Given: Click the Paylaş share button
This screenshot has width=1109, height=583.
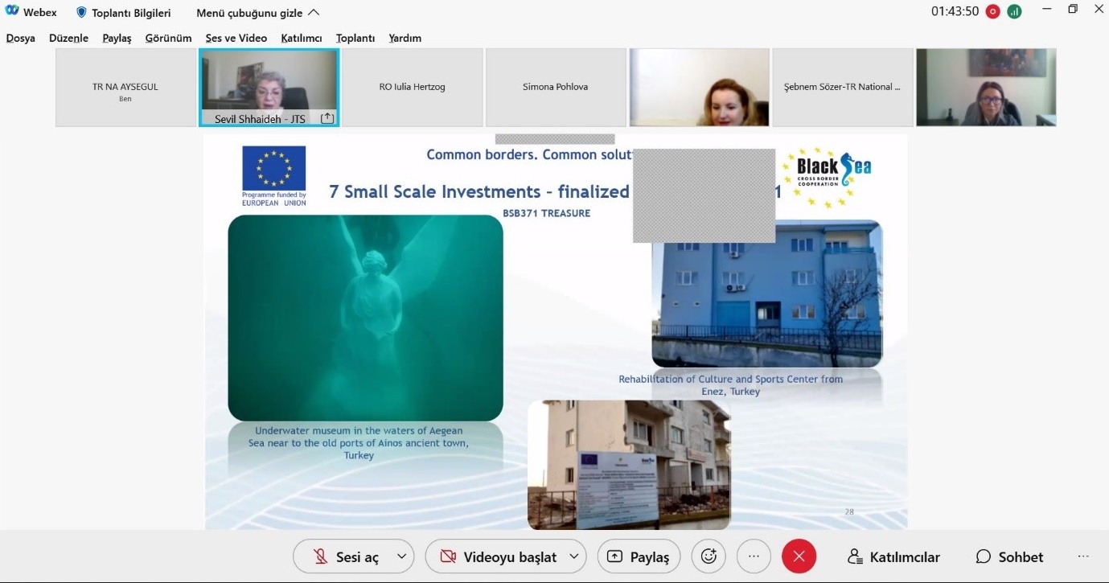Looking at the screenshot, I should [x=639, y=556].
